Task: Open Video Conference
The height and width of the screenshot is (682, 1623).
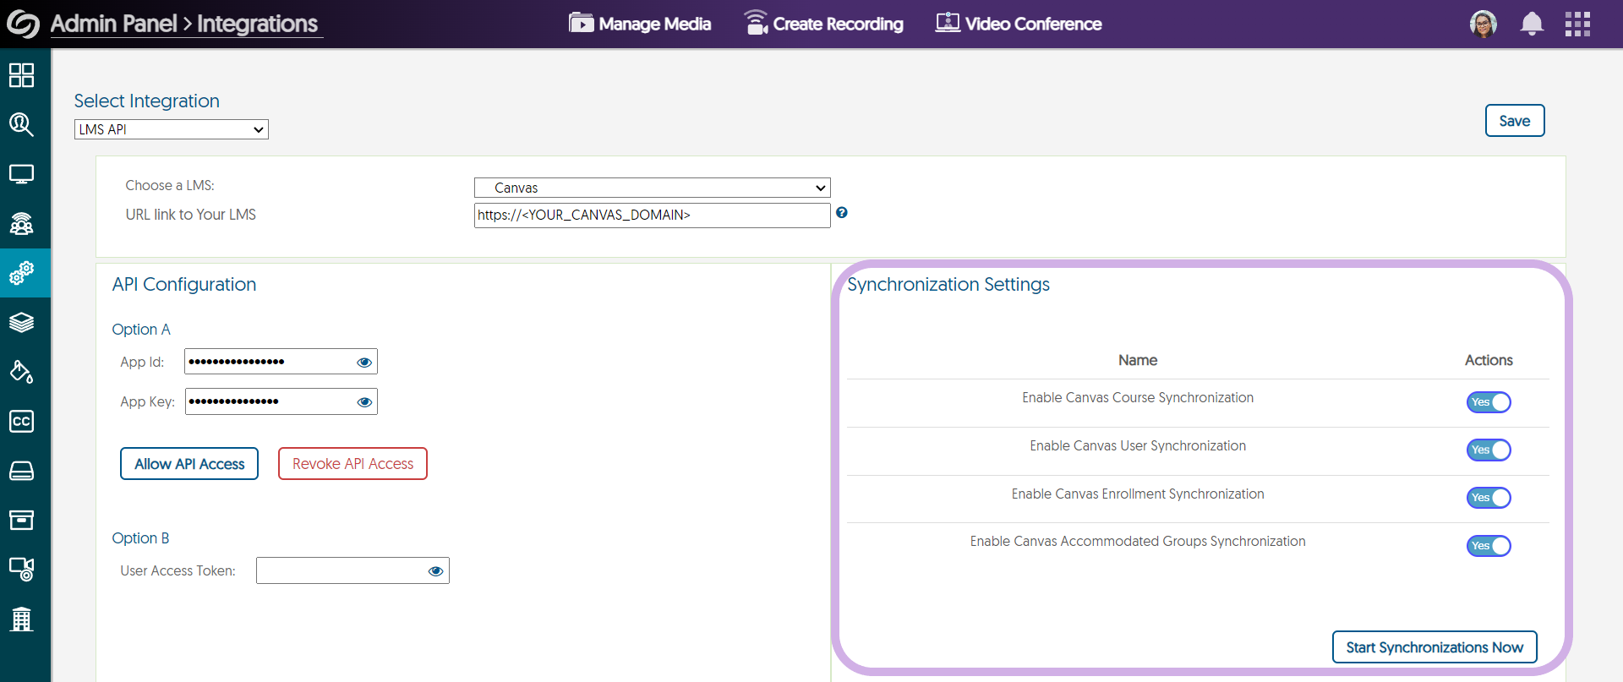Action: 1019,24
